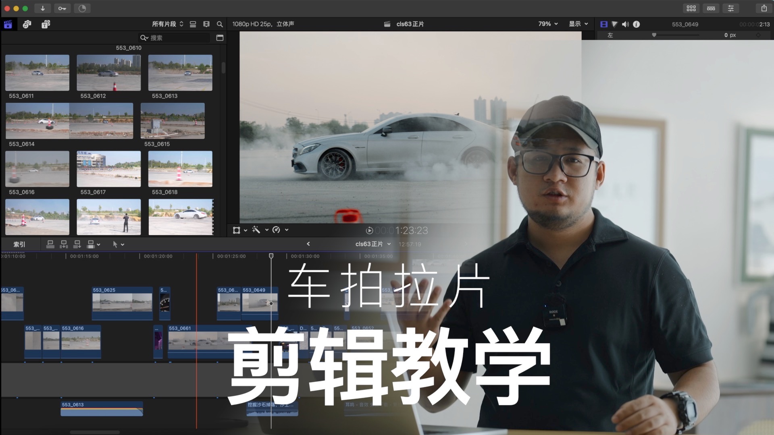This screenshot has width=774, height=435.
Task: Click timeline ruler at 00:01:15:00
Action: 84,256
